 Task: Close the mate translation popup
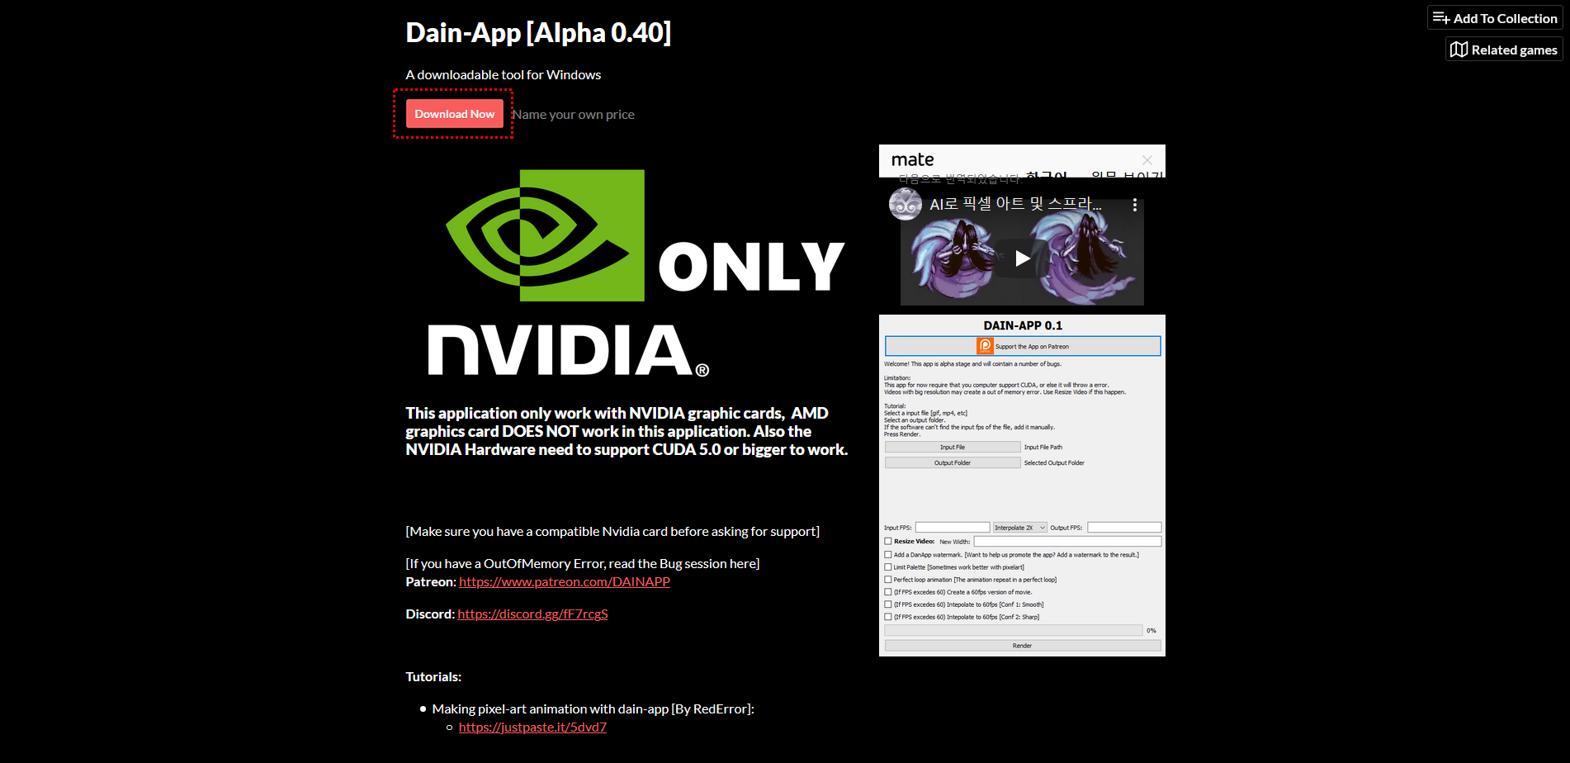[x=1147, y=160]
